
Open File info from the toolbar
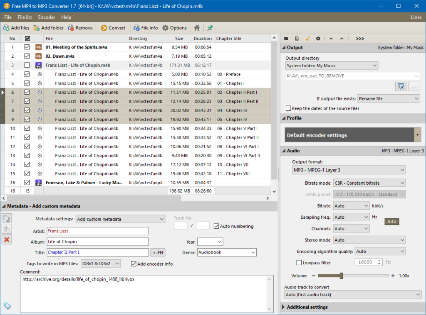coord(136,28)
